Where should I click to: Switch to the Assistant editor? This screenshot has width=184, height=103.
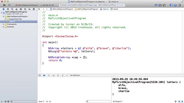(160, 5)
